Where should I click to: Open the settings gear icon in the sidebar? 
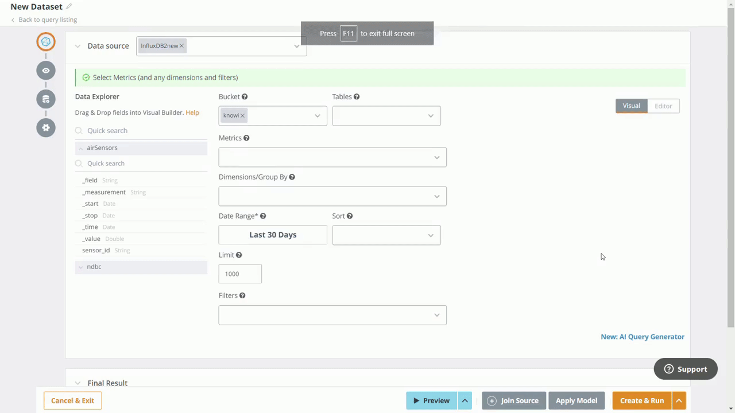(45, 127)
